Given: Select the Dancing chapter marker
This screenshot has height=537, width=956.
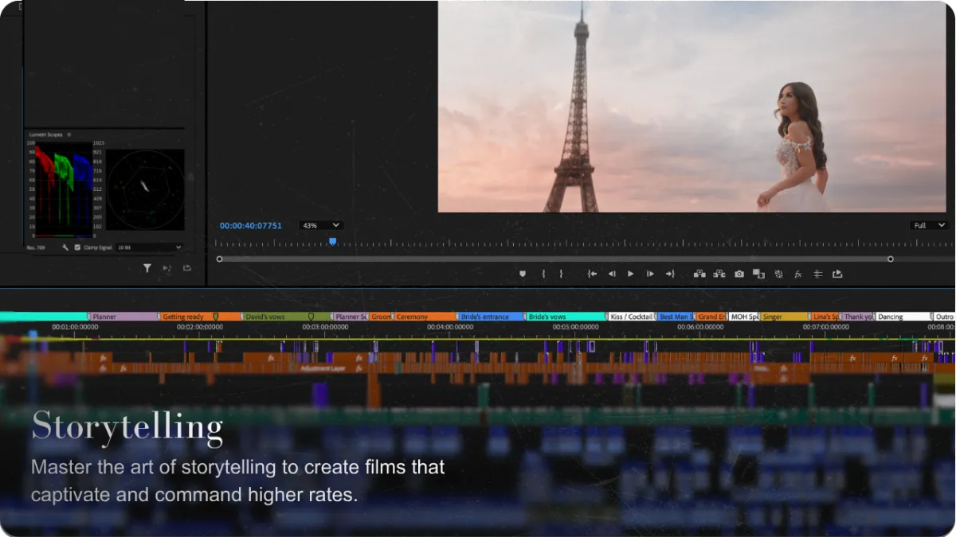Looking at the screenshot, I should click(x=903, y=317).
